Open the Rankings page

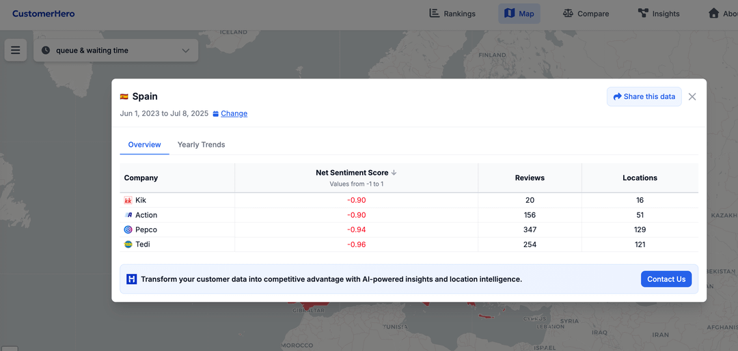[452, 14]
